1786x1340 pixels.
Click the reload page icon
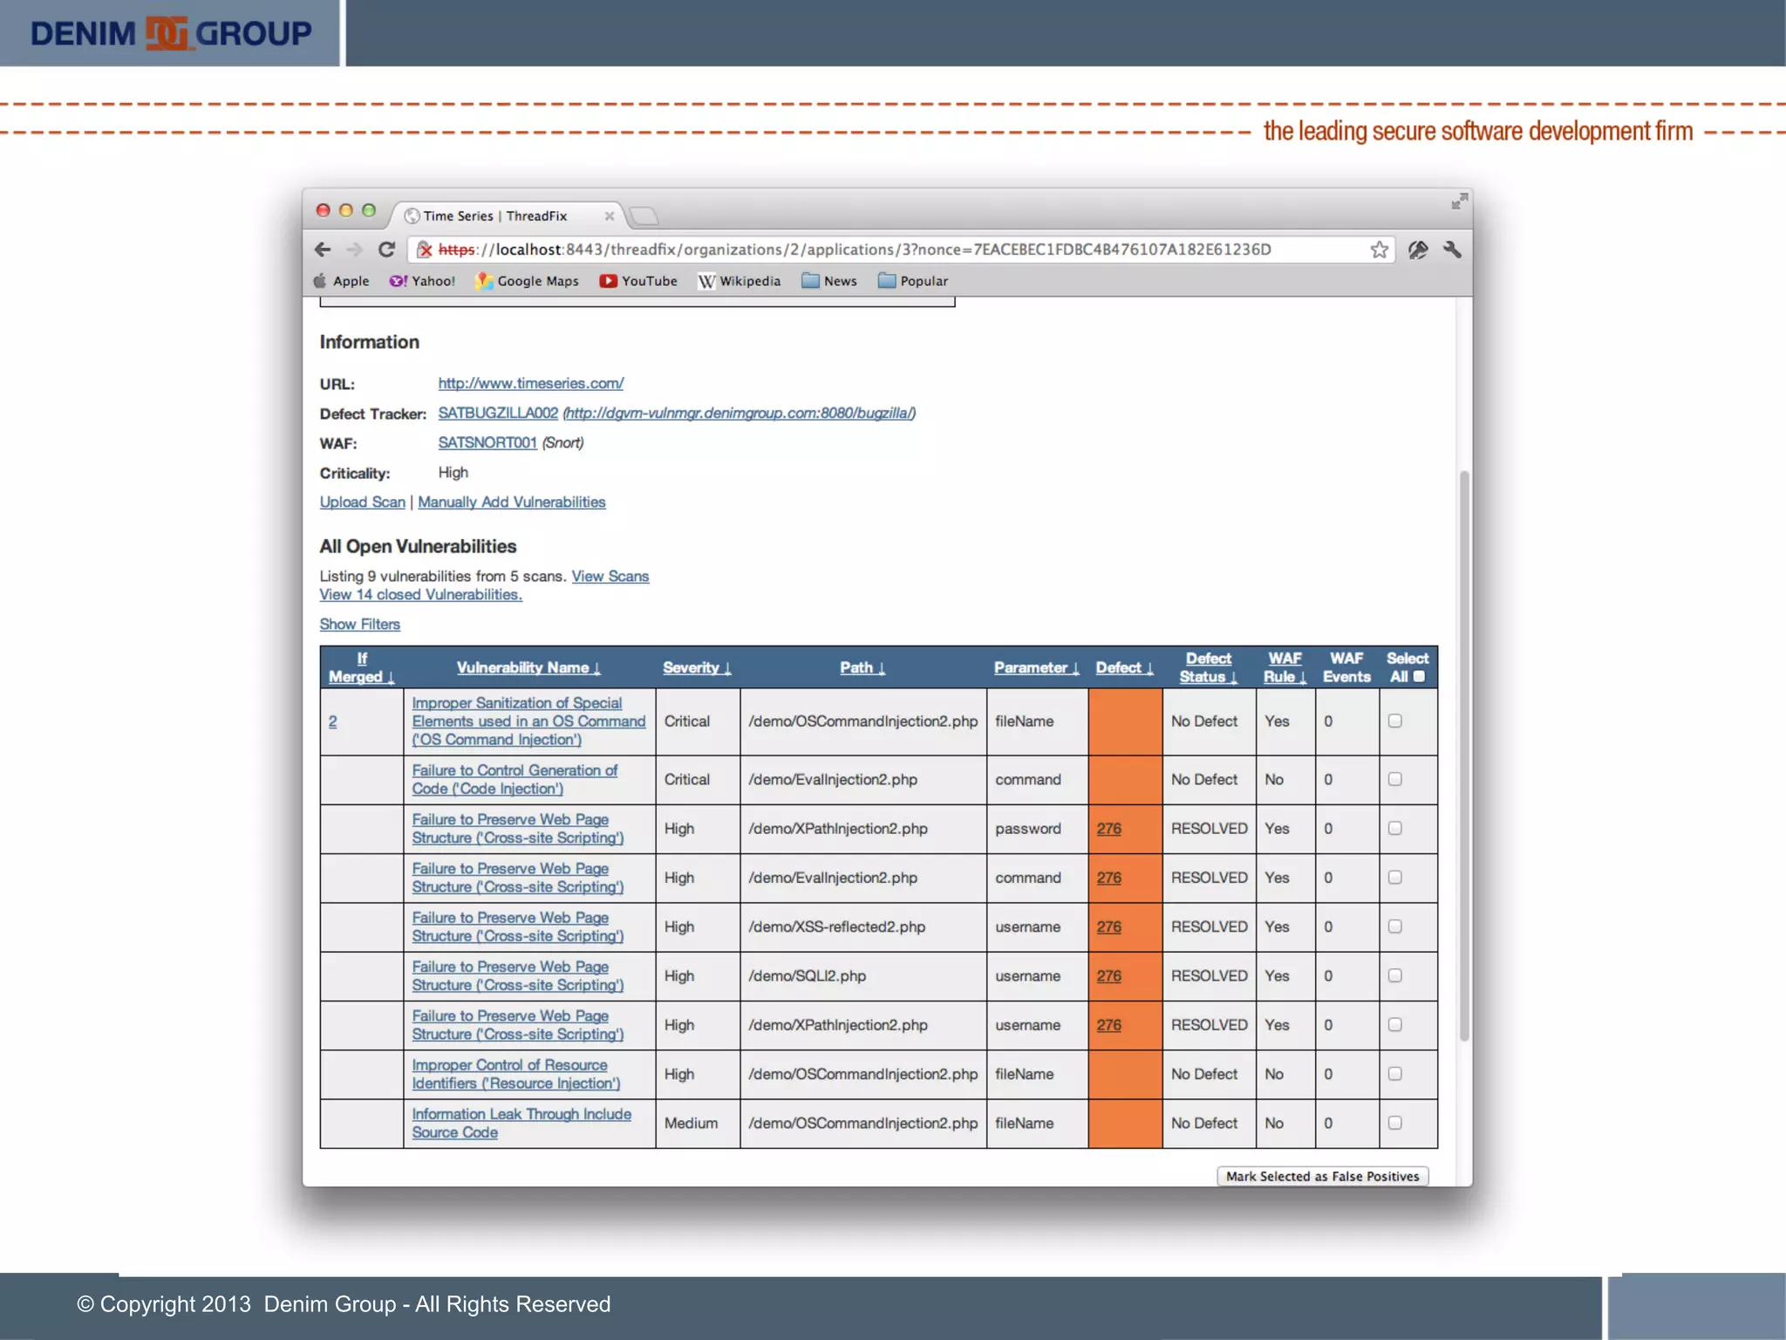(x=386, y=250)
